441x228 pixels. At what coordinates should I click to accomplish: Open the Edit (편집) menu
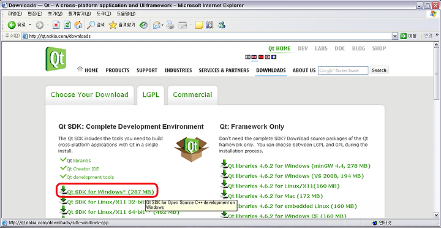[35, 14]
